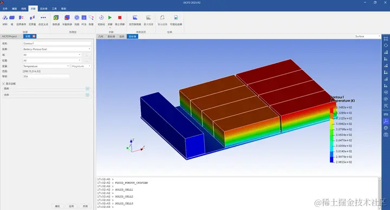Click the visualize results (可视化结果) icon
Image resolution: width=390 pixels, height=210 pixels.
click(176, 18)
